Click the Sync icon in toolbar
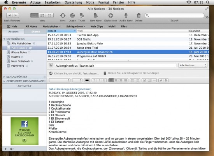This screenshot has width=214, height=156. coord(63,16)
